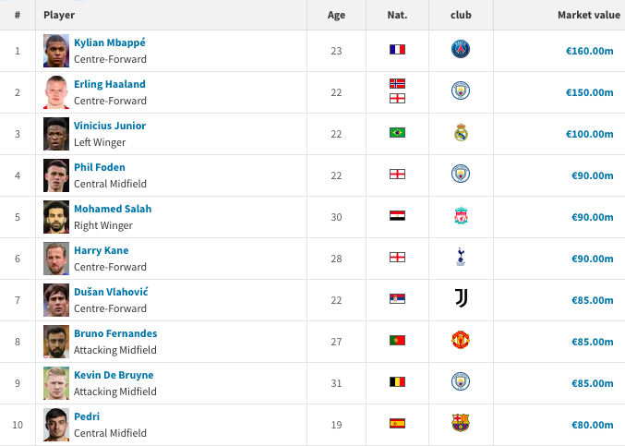Open Kylian Mbappé player profile link

110,42
